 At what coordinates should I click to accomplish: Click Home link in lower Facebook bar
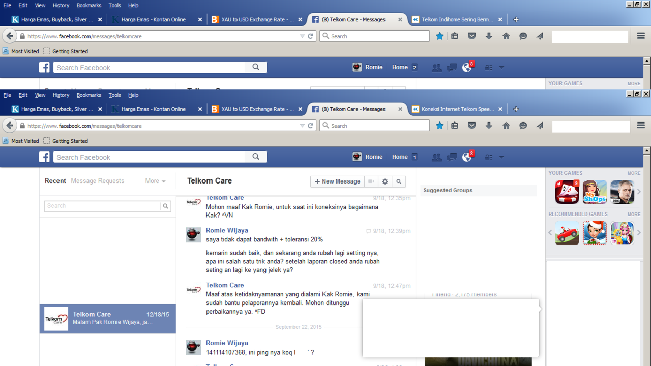(x=400, y=157)
